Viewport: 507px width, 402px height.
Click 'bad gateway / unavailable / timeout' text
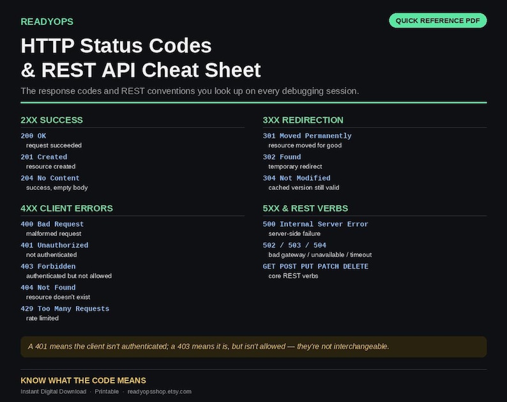tap(320, 255)
